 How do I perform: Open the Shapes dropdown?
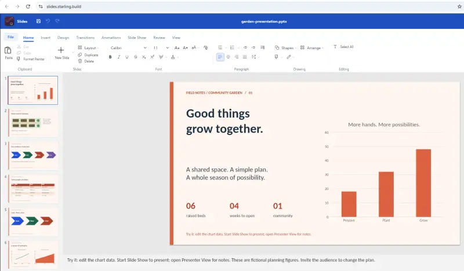(x=285, y=47)
